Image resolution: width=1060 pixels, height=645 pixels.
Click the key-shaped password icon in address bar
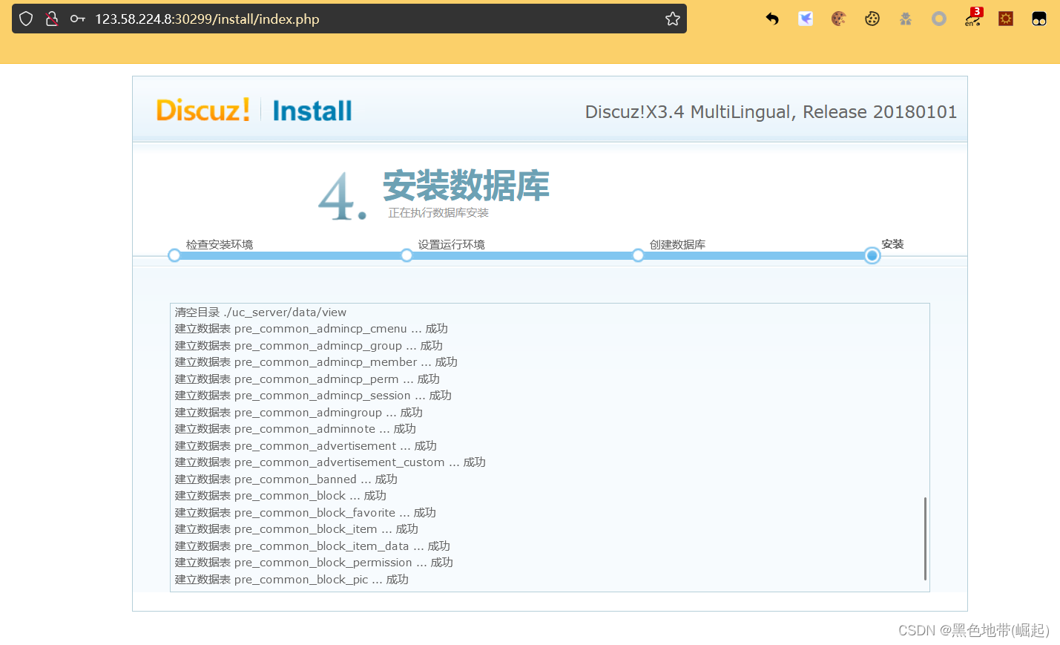click(x=77, y=19)
